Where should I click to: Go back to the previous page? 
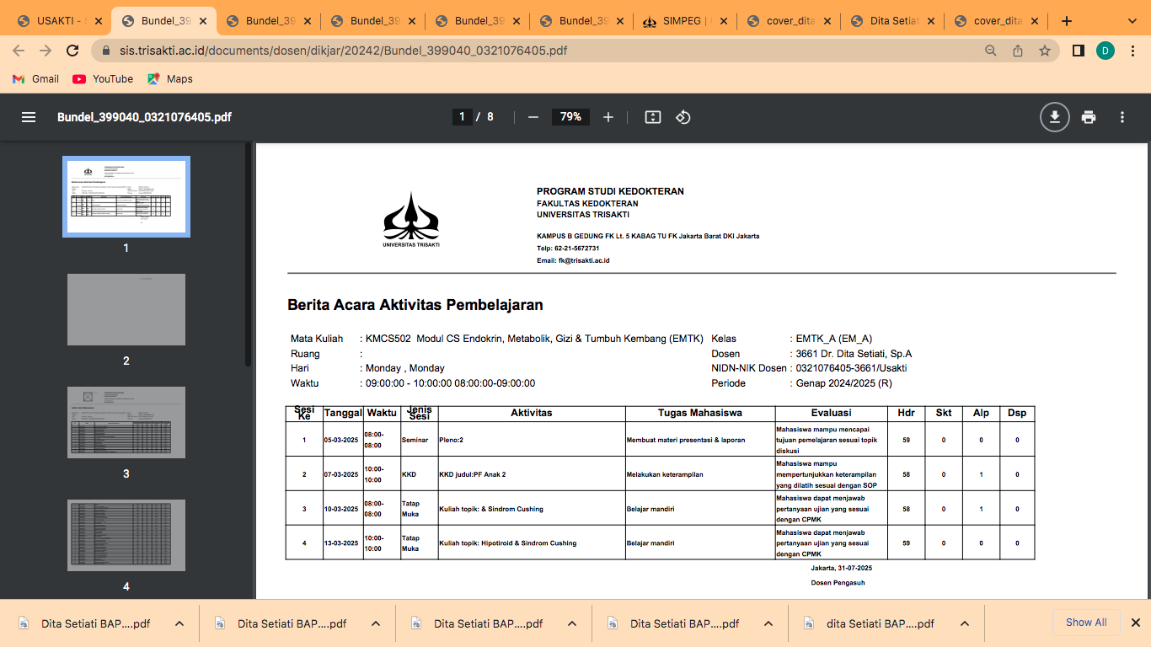19,51
